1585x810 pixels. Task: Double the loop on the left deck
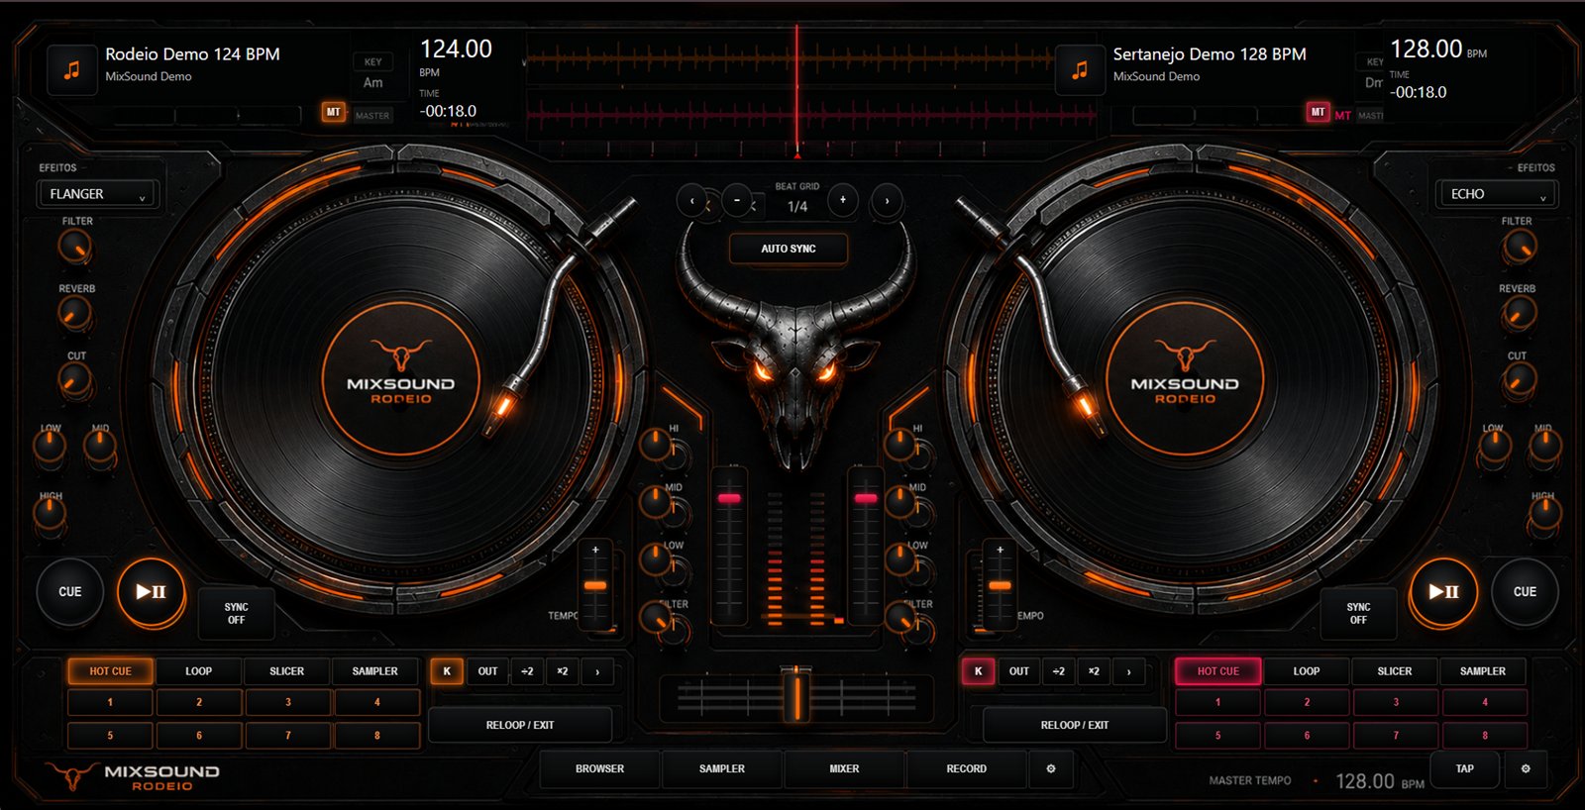[563, 671]
